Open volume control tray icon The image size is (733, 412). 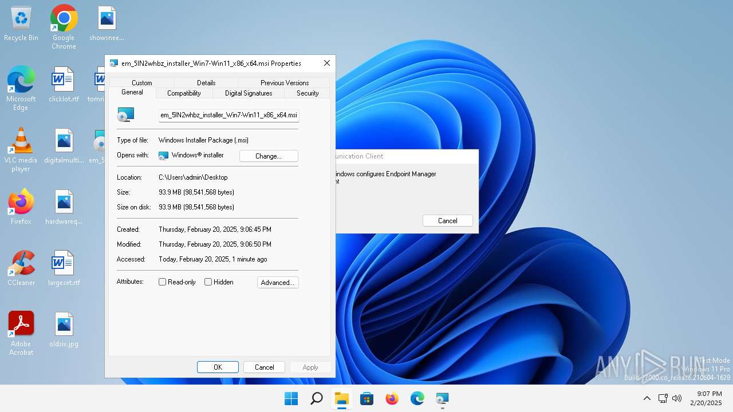(x=677, y=398)
